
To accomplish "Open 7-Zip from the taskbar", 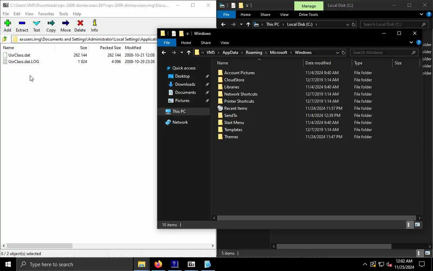I will 191,264.
